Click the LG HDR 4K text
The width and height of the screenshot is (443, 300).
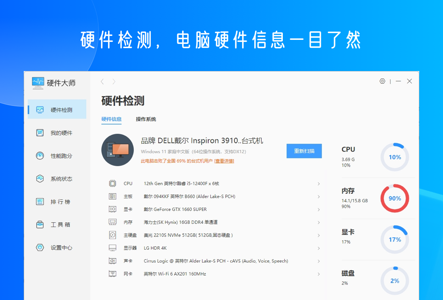(155, 248)
